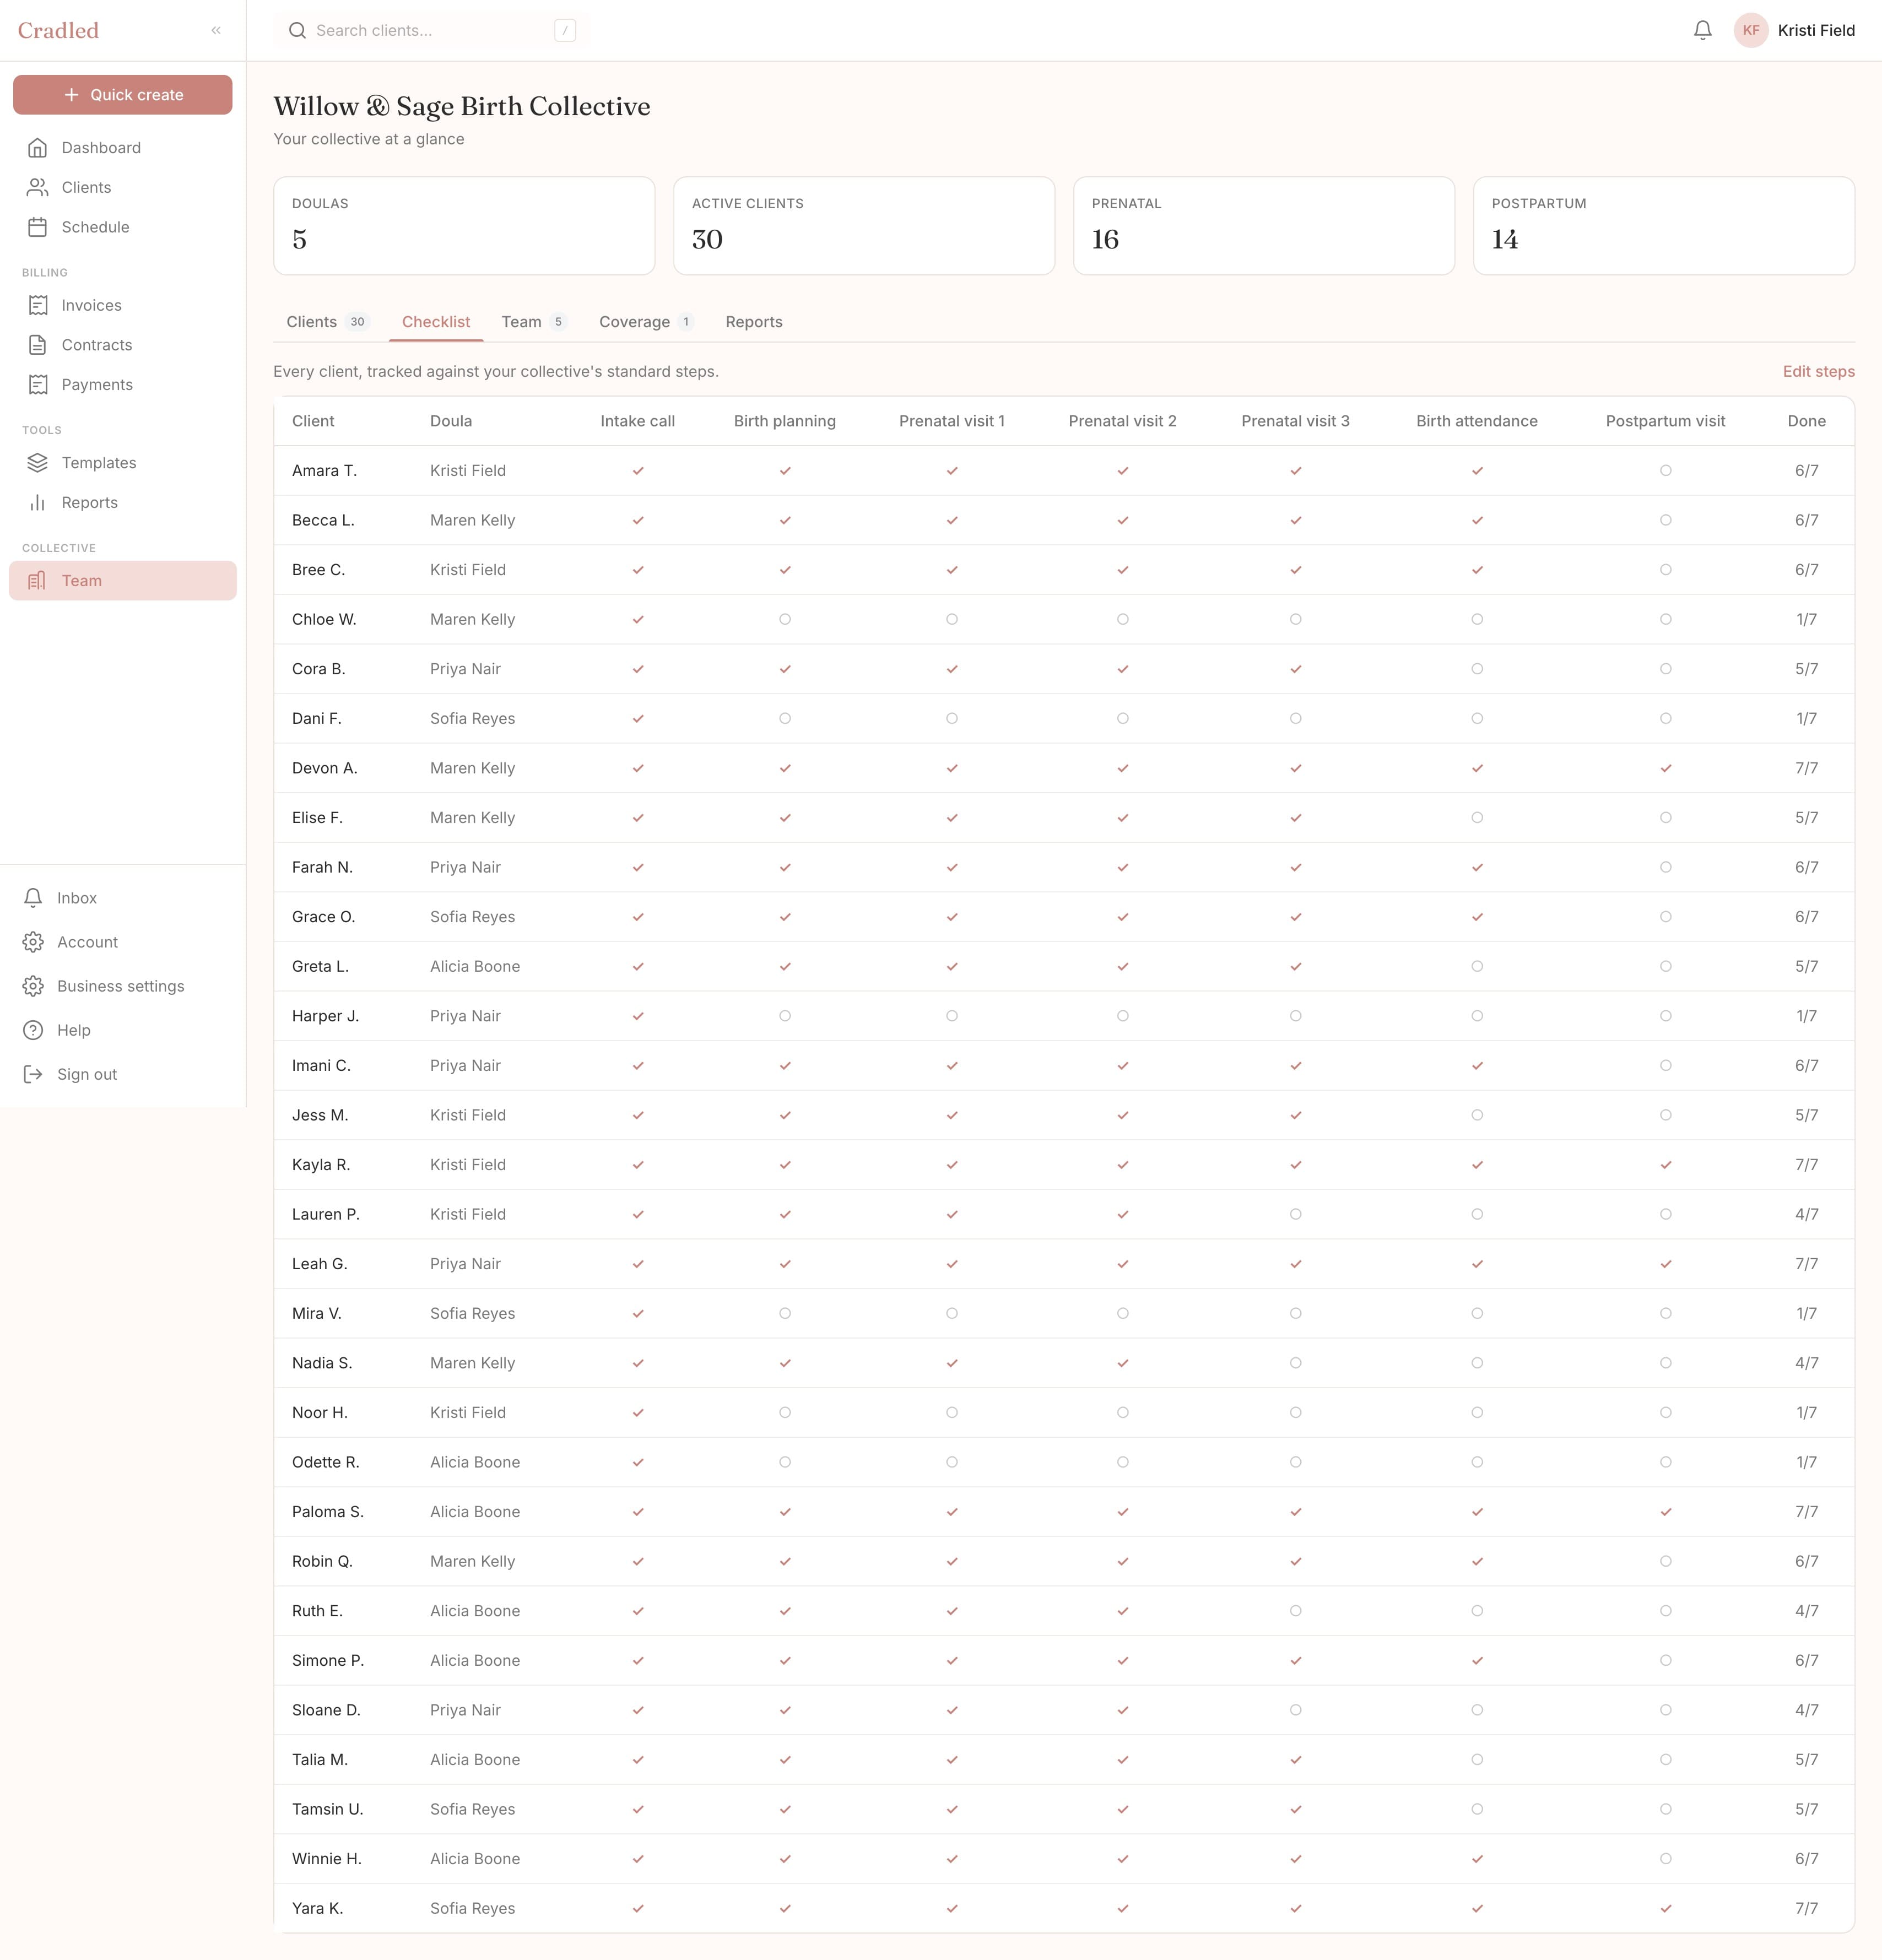The height and width of the screenshot is (1960, 1882).
Task: Open Contracts in billing section
Action: click(123, 345)
